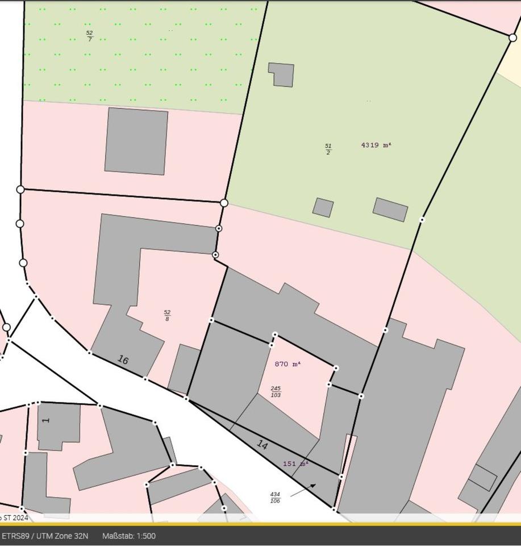Click parcel number label 51/2
521x546 pixels.
coord(328,149)
